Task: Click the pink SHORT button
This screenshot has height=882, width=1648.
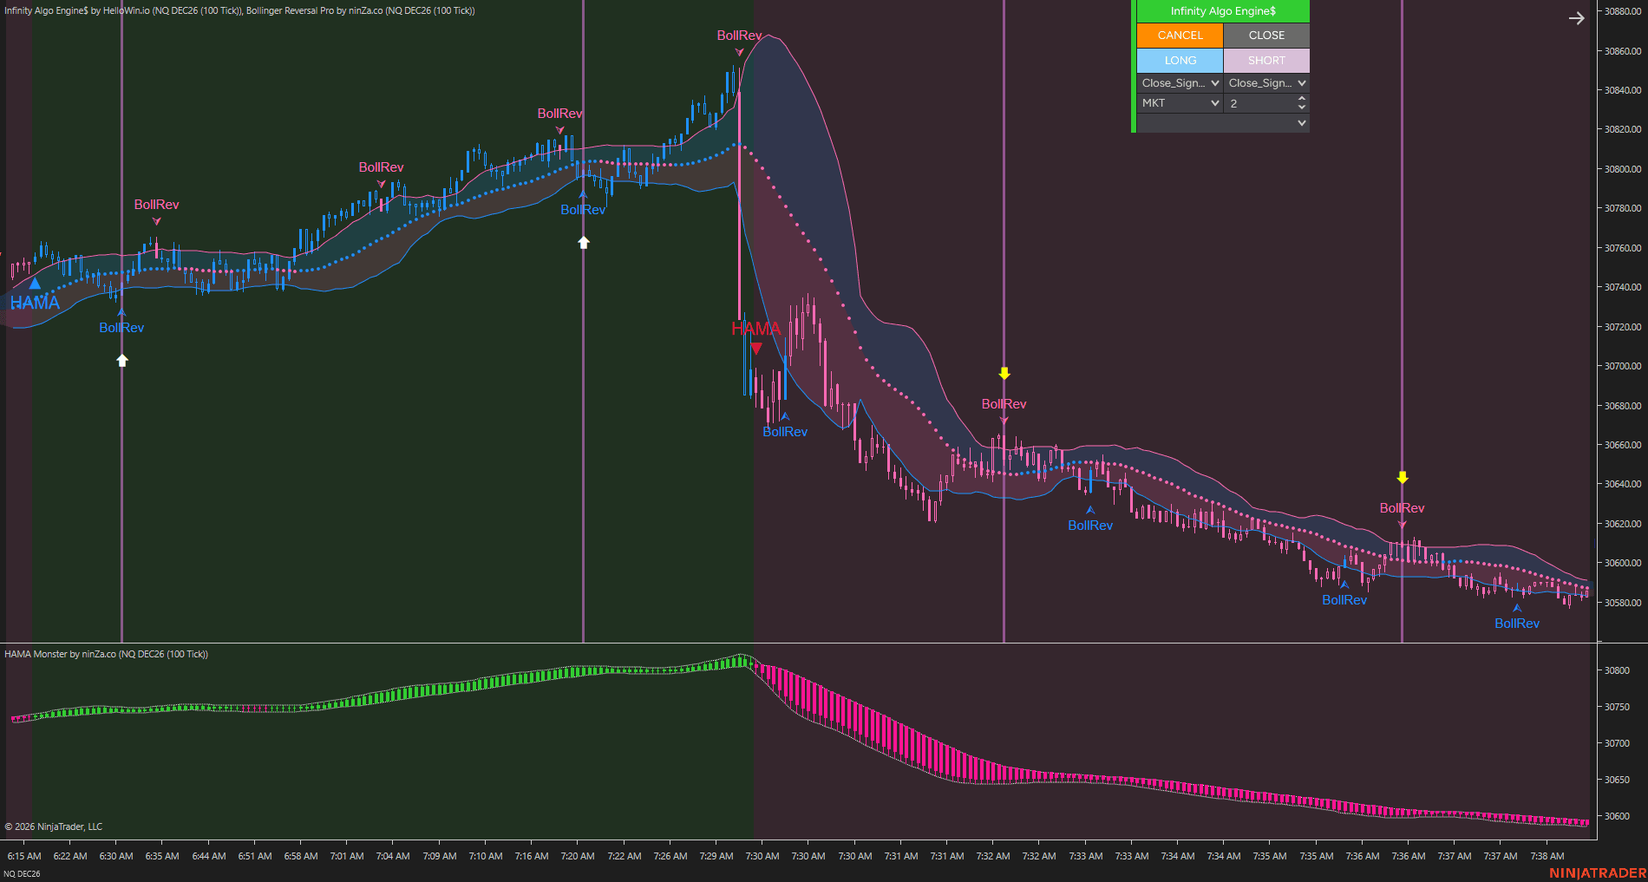Action: [x=1266, y=61]
